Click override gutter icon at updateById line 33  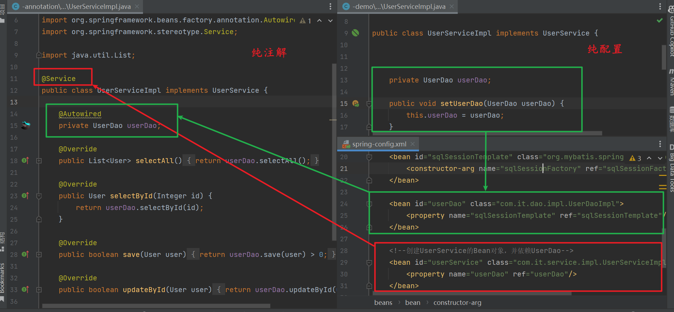point(25,289)
